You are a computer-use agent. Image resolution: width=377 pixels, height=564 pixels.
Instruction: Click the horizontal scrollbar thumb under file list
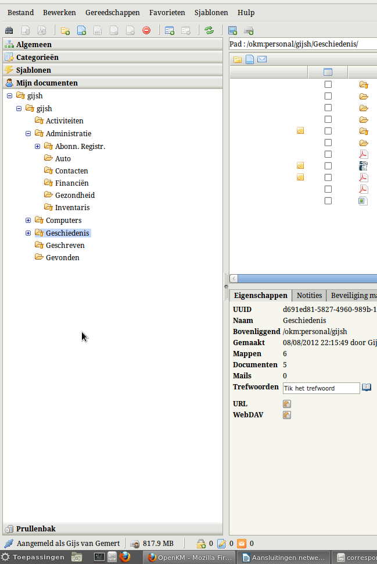point(307,278)
